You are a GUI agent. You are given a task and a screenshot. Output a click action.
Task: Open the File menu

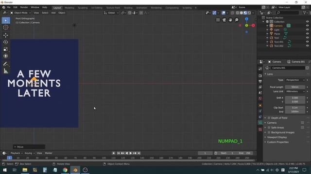[x=9, y=7]
